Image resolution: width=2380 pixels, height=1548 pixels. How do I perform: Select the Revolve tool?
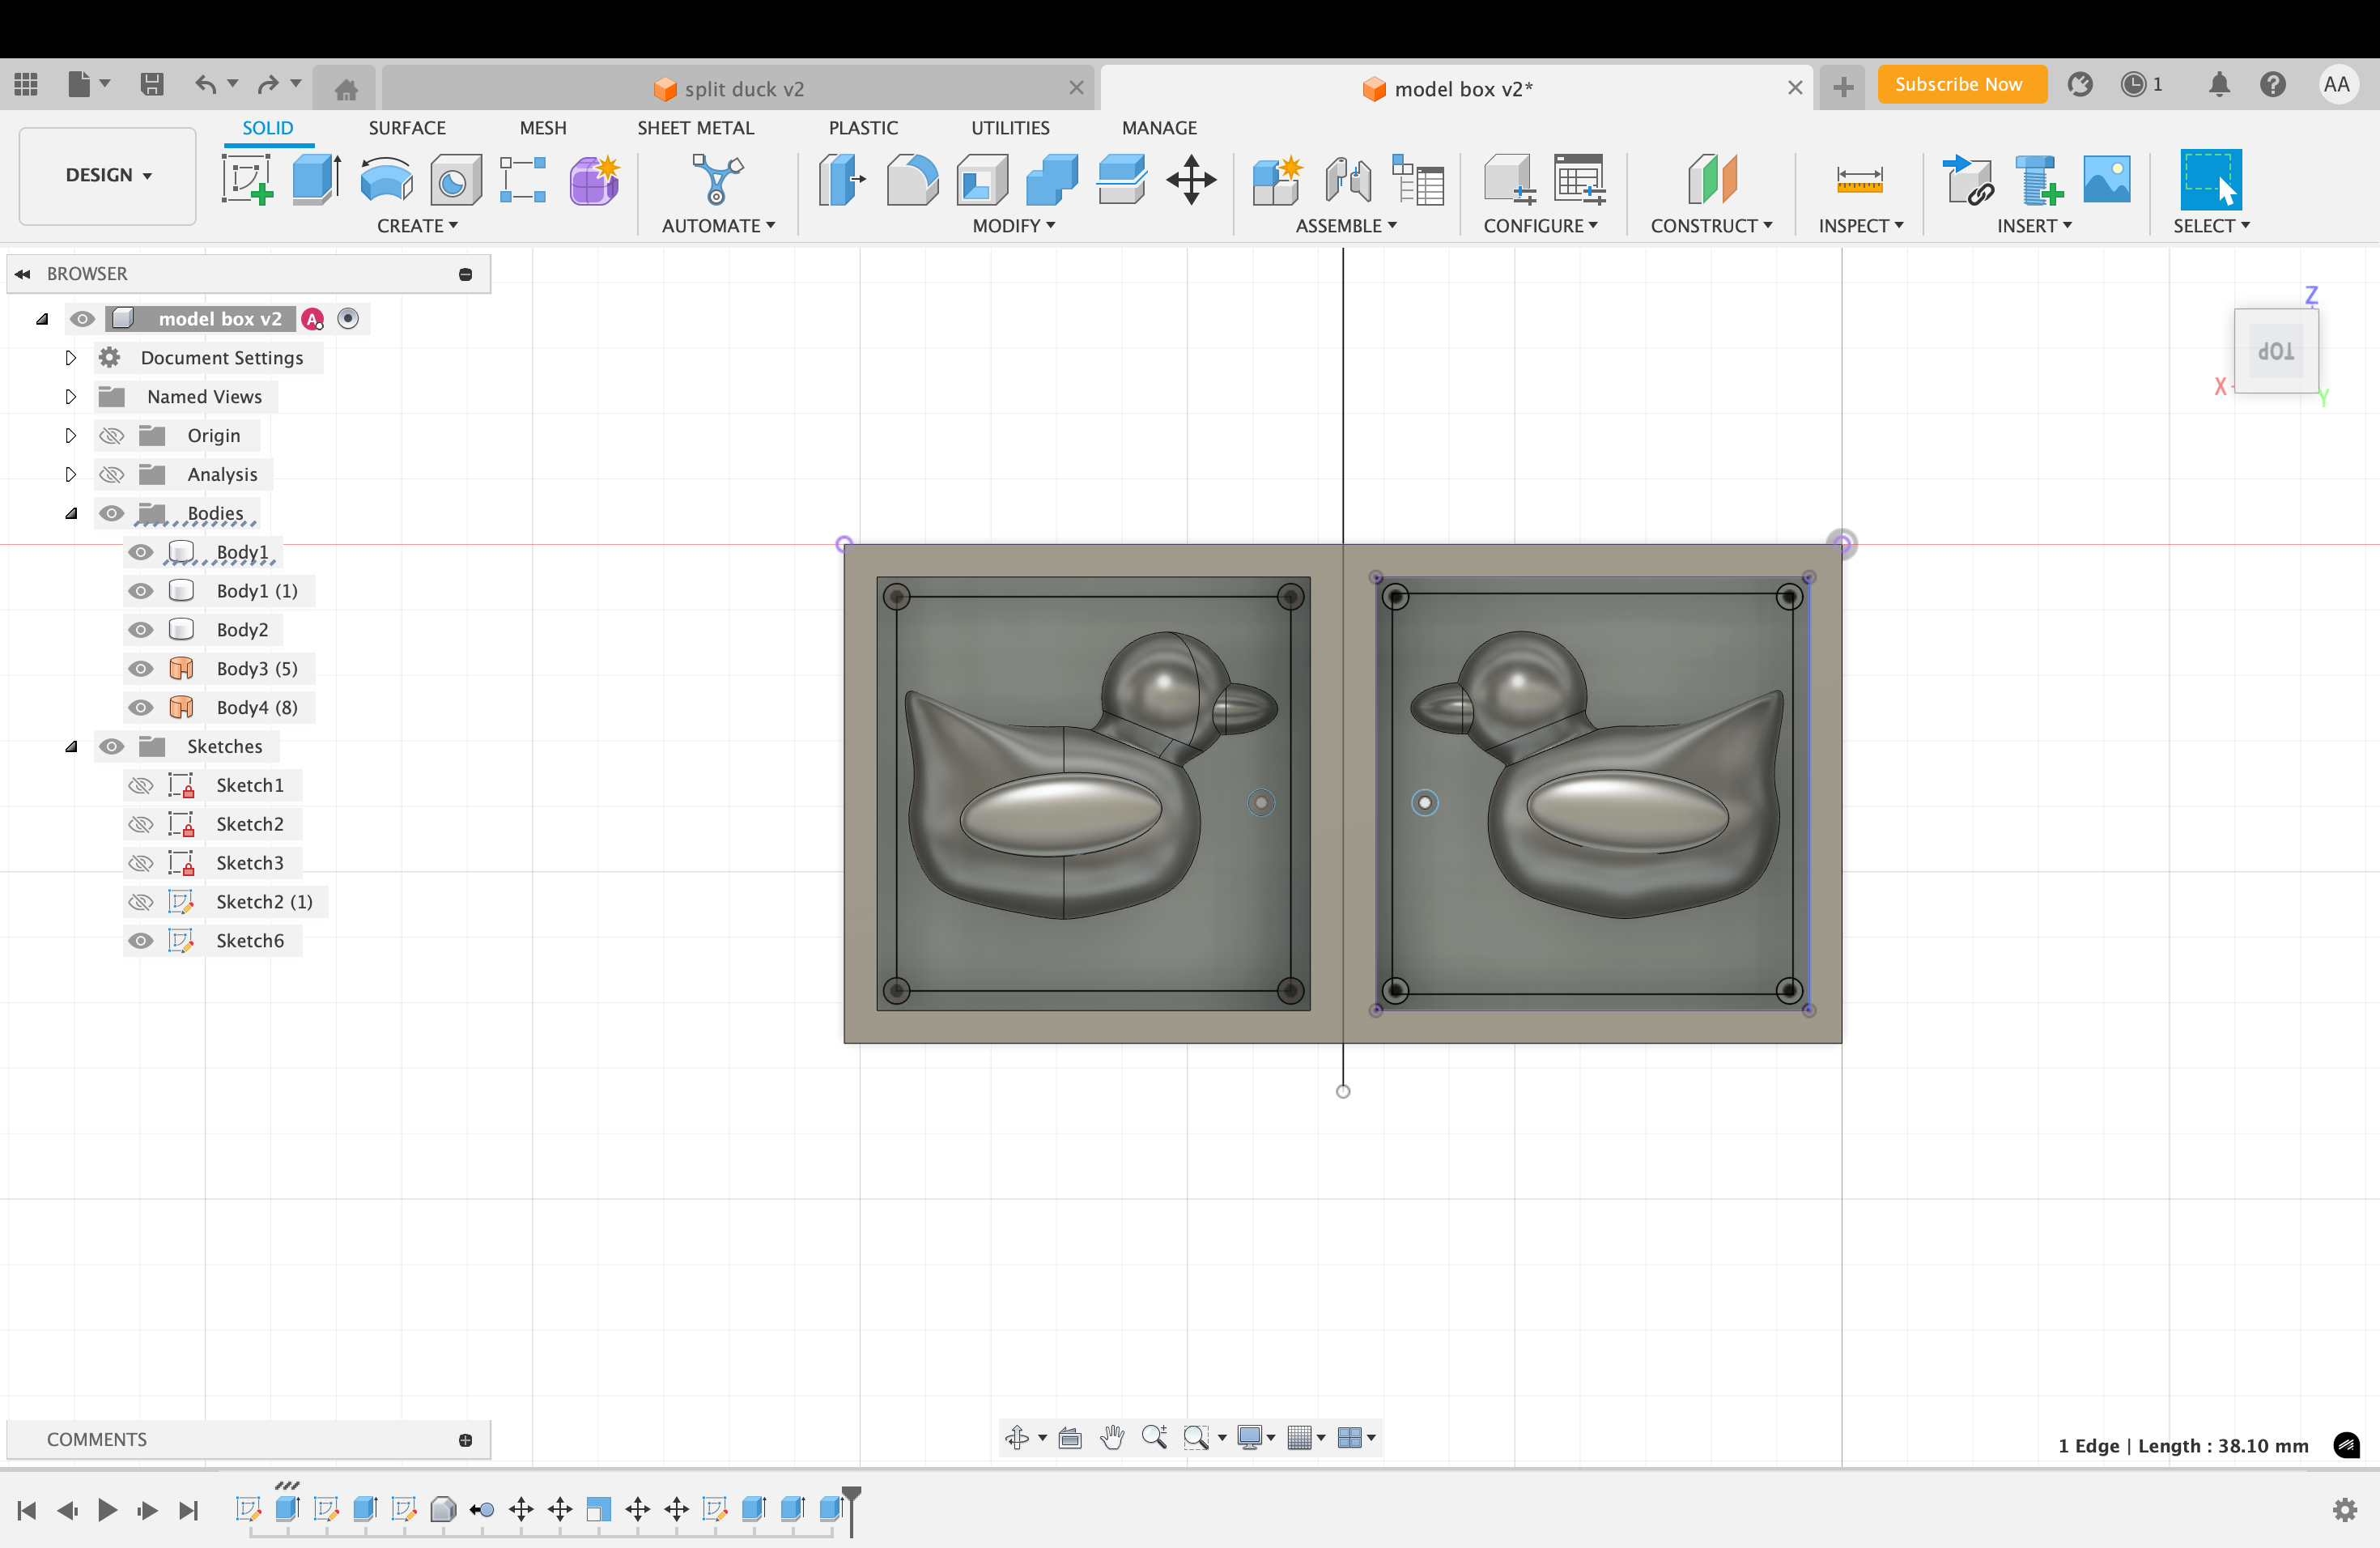[x=386, y=180]
